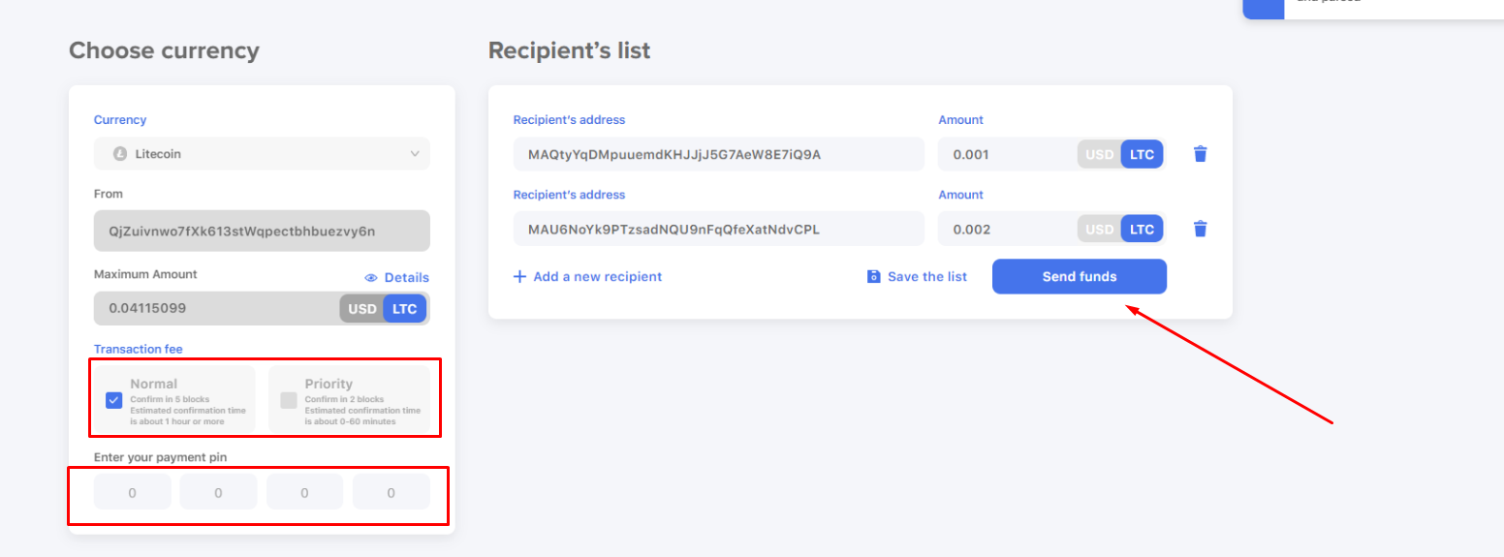
Task: Delete the first recipient with trash icon
Action: click(1200, 154)
